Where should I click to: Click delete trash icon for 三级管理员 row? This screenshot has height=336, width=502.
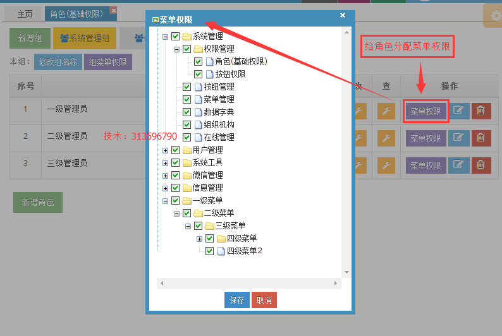[481, 165]
